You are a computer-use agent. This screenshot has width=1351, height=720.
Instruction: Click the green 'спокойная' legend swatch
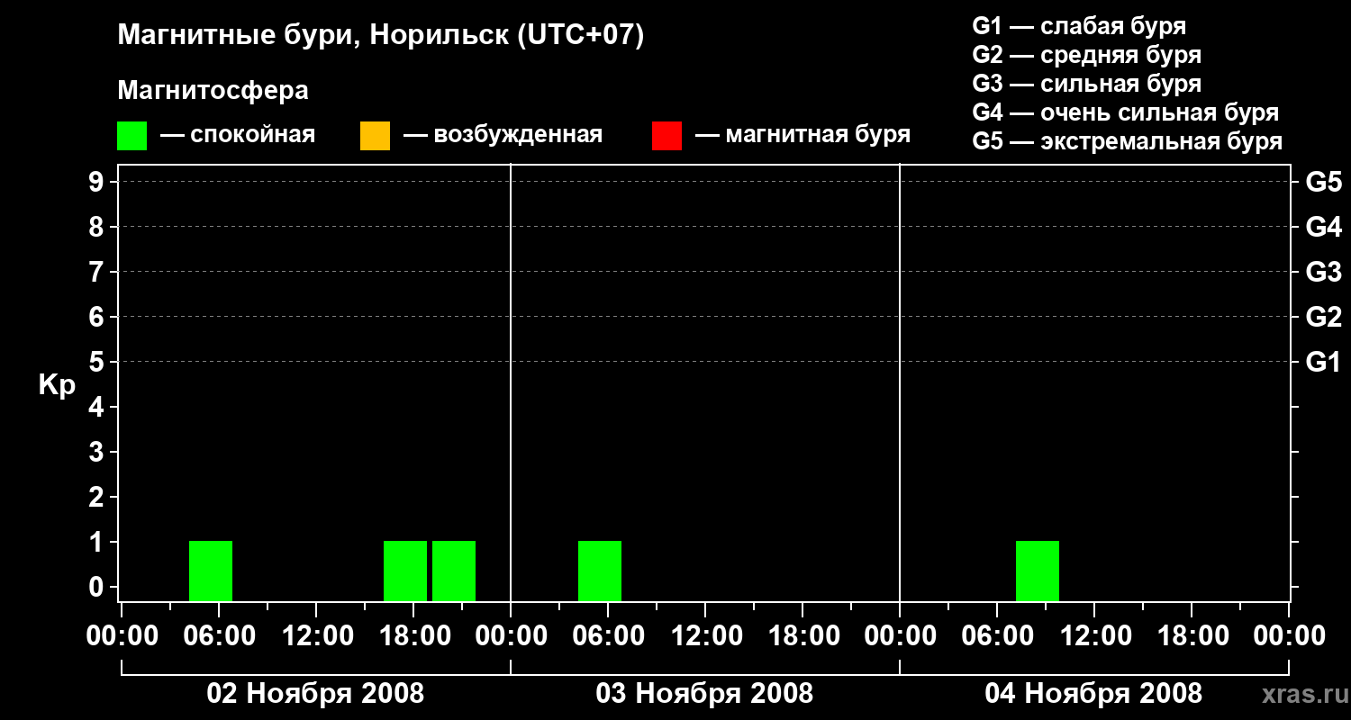131,136
